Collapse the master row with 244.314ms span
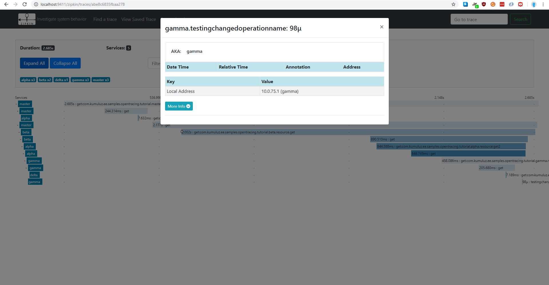Screen dimensions: 549x285 pos(18,111)
